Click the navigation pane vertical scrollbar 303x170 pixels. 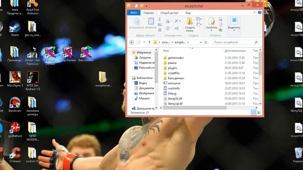[x=156, y=68]
